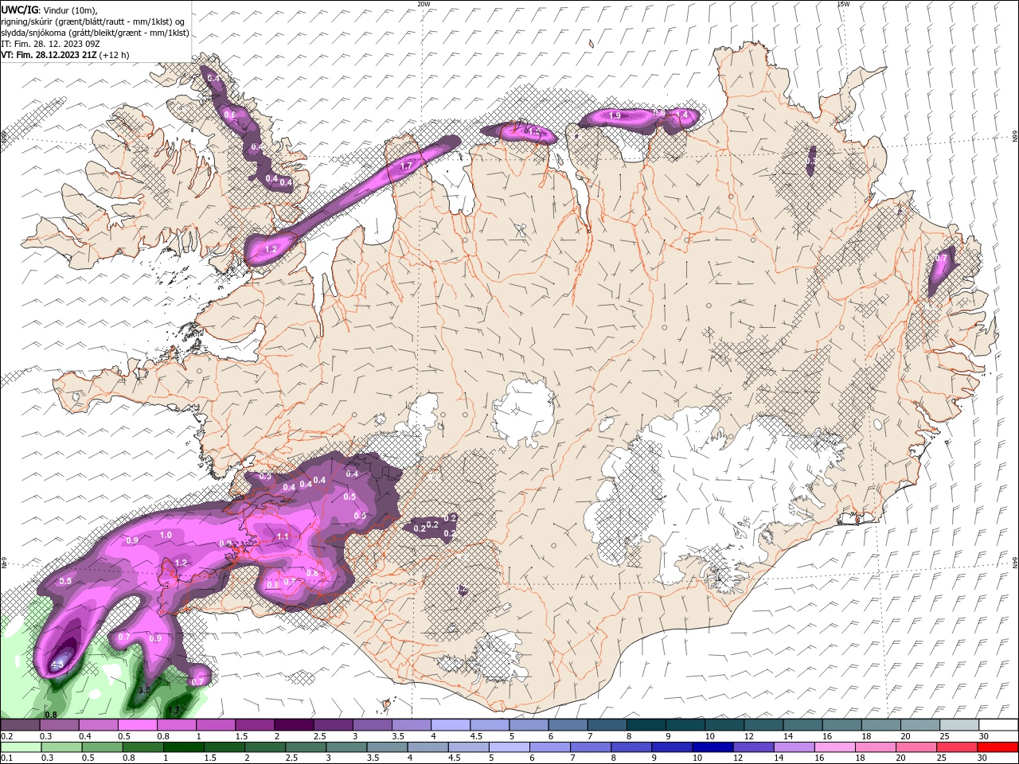Click the 3.5 value on the green rain area
This screenshot has height=764, width=1019.
click(145, 690)
